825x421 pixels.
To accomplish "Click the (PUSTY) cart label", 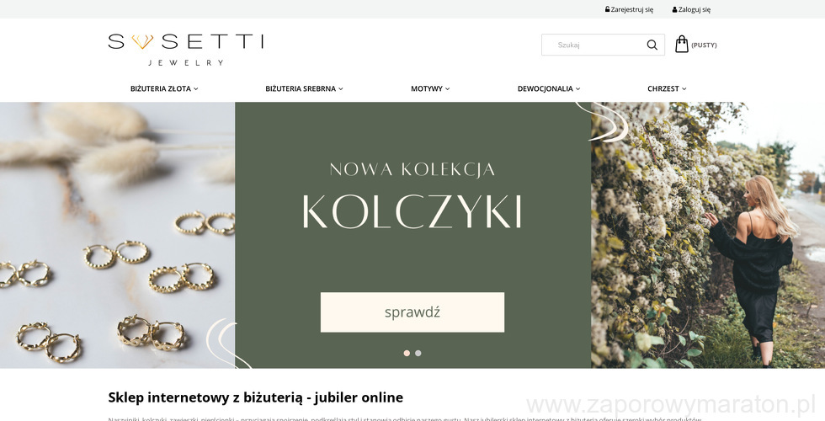I will [x=704, y=45].
